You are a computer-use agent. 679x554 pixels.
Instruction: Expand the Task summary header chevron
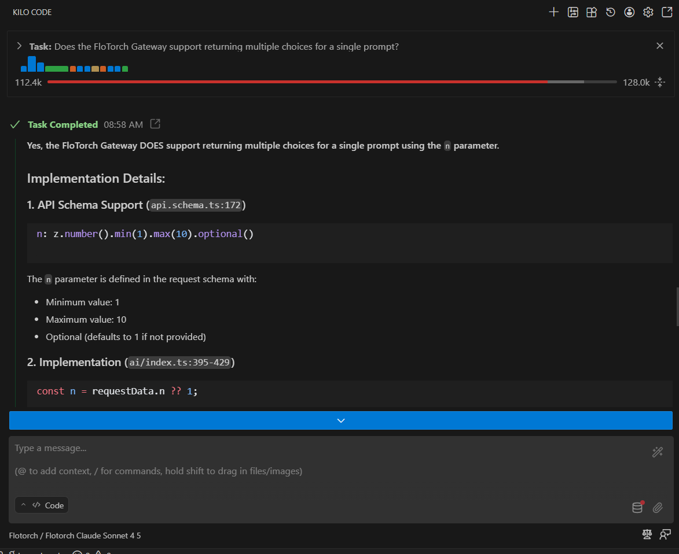click(19, 45)
